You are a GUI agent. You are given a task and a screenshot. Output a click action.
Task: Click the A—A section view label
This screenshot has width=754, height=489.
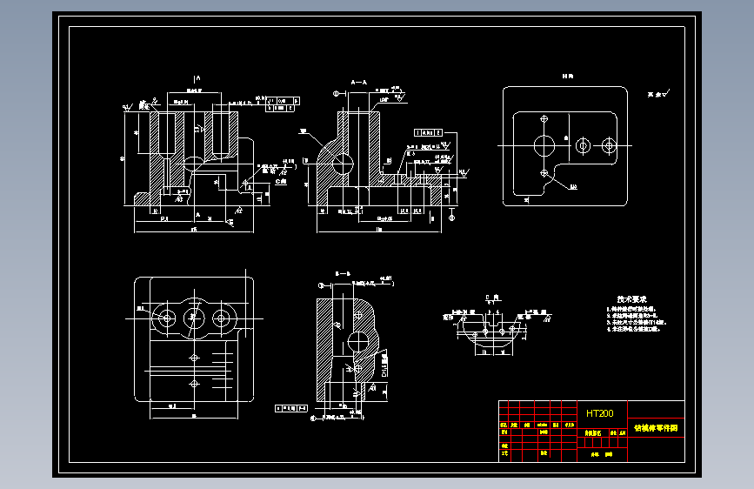[x=358, y=83]
